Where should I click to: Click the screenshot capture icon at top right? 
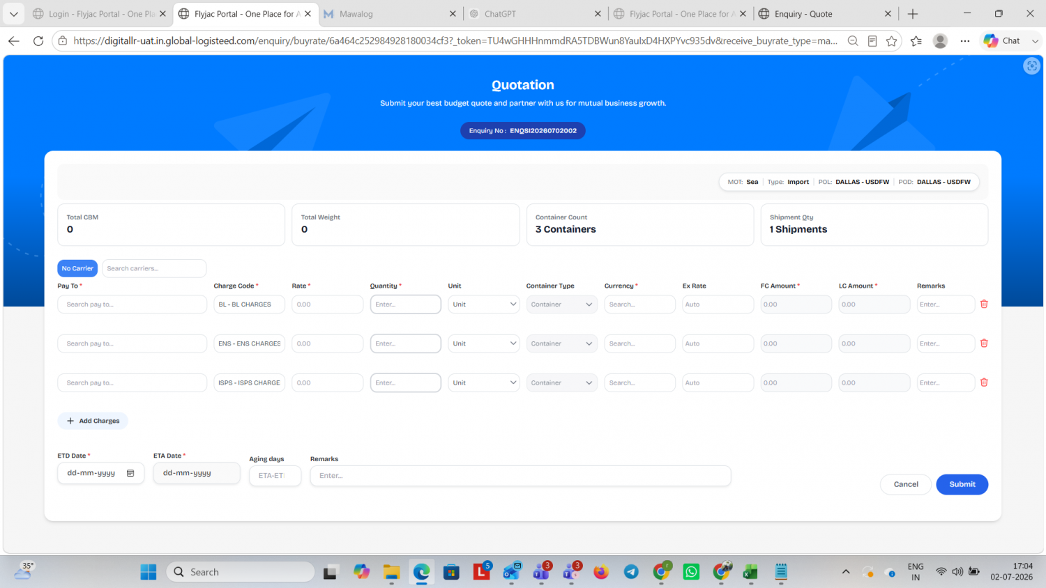click(x=1031, y=65)
